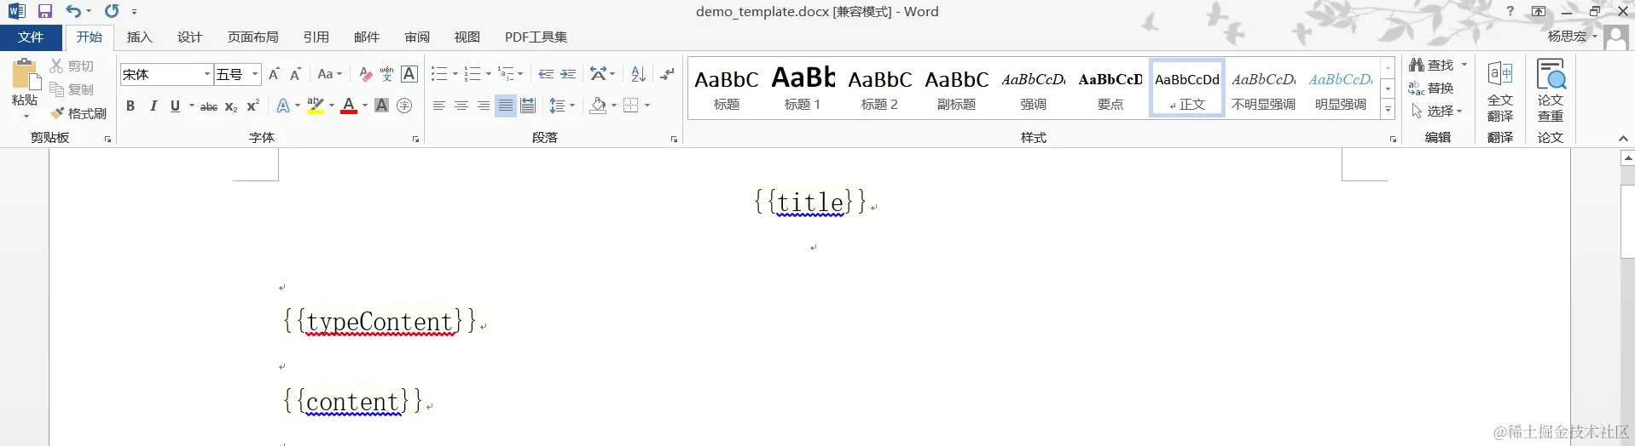Open Select (选择) menu
This screenshot has height=446, width=1635.
[x=1436, y=111]
